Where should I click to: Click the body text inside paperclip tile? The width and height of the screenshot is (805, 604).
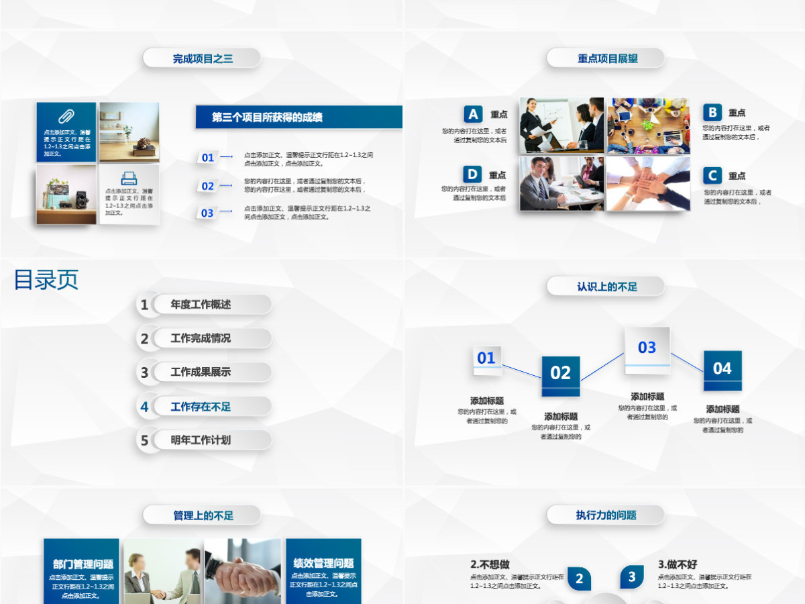(x=66, y=143)
